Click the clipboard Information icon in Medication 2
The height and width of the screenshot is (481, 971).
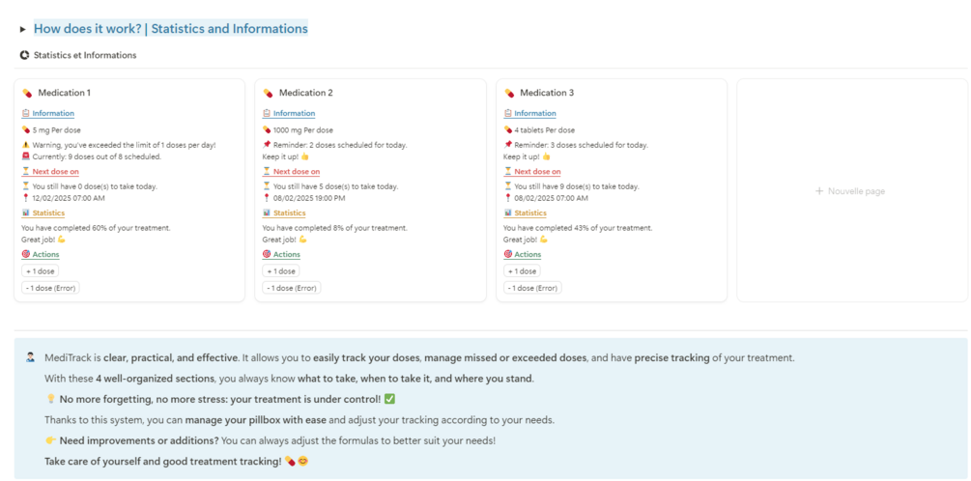[x=267, y=114]
